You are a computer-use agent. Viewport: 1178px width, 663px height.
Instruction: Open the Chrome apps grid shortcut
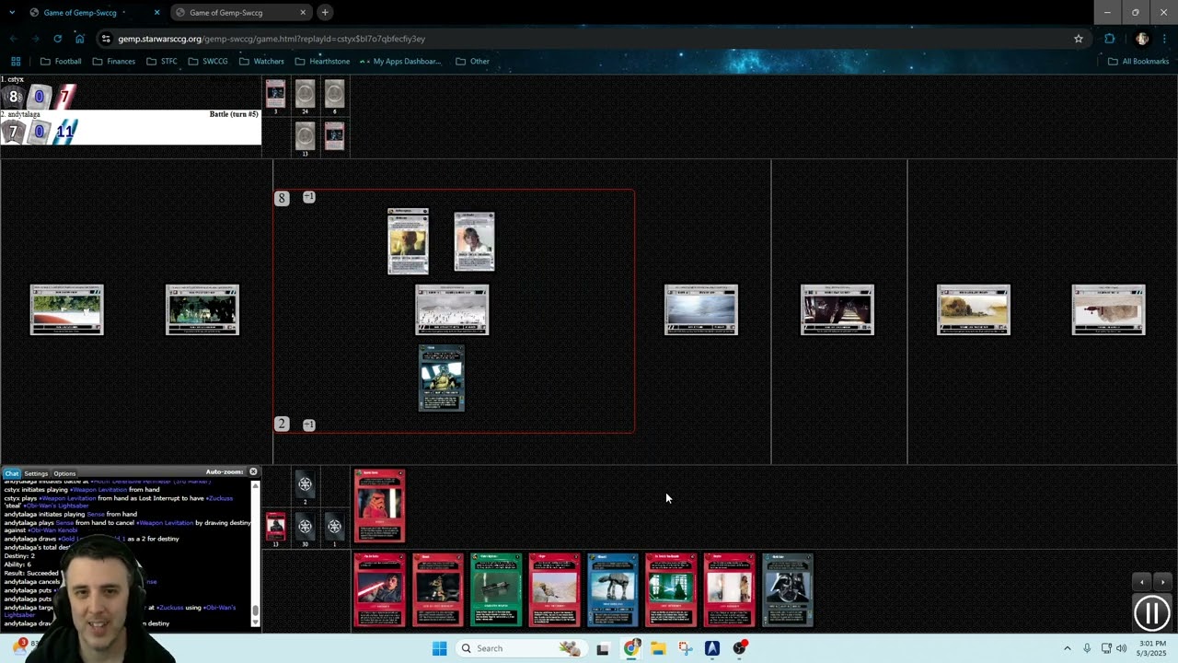(16, 62)
